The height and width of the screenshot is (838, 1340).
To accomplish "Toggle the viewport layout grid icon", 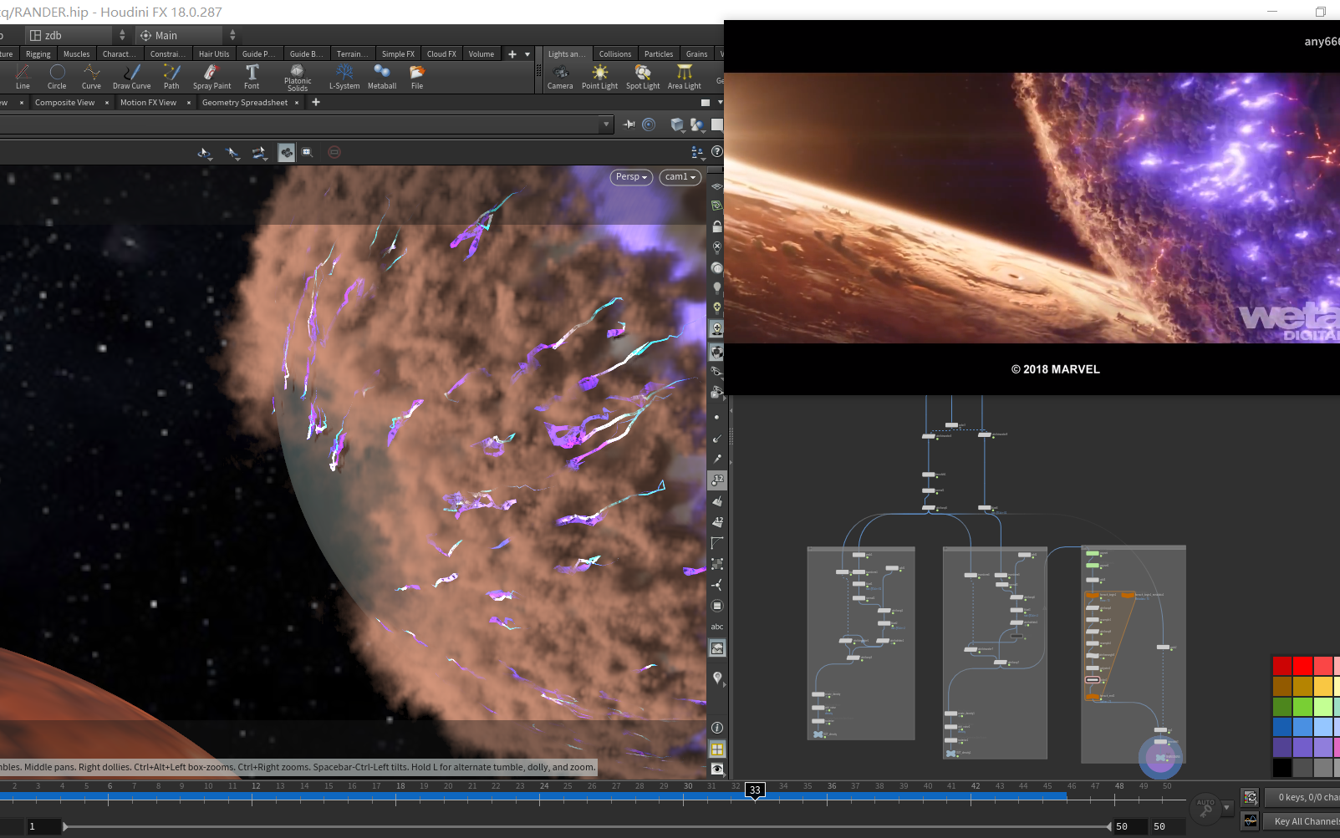I will (716, 749).
